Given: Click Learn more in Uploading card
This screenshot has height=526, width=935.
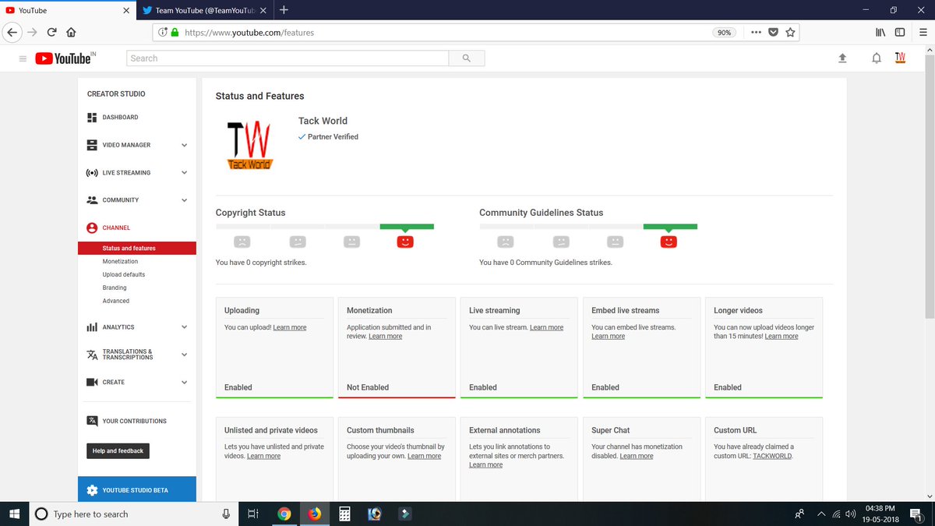Looking at the screenshot, I should pyautogui.click(x=290, y=328).
